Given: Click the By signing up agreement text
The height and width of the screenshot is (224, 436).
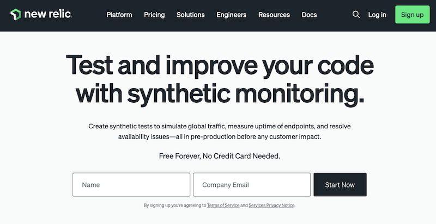Looking at the screenshot, I should click(x=220, y=206).
